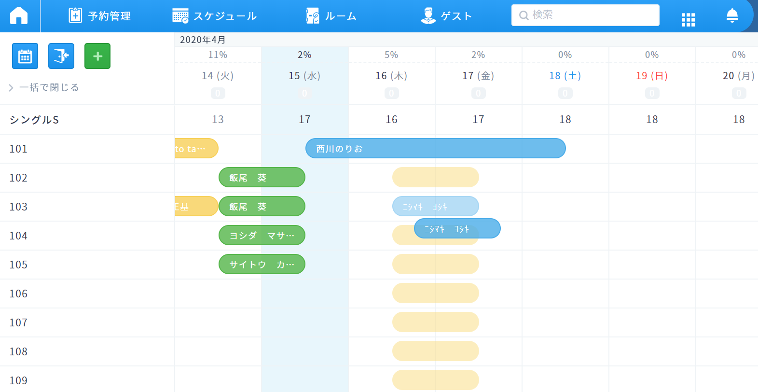This screenshot has width=758, height=392.
Task: Open ヨシダ マサ reservation in room 104
Action: (262, 235)
